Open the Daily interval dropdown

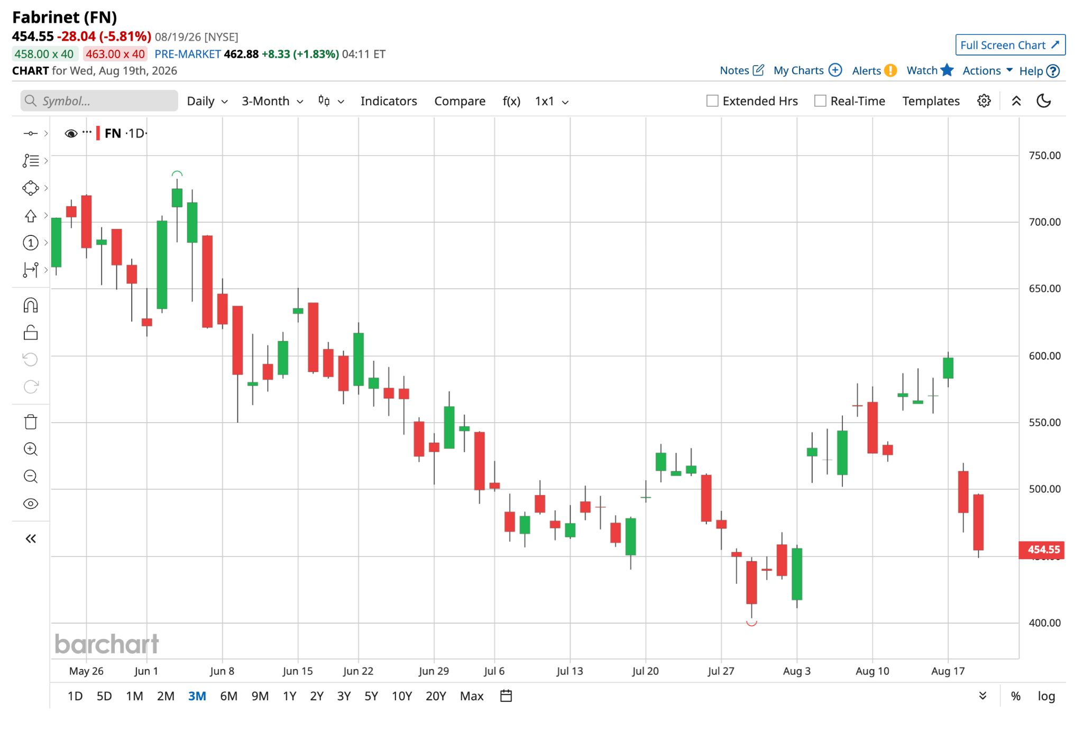click(x=207, y=101)
